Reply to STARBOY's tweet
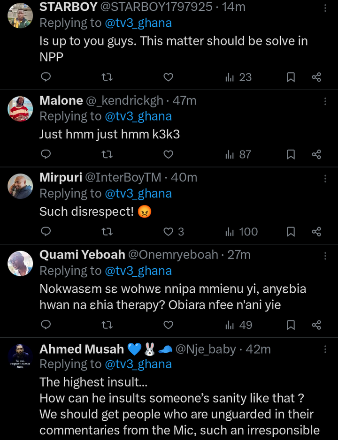 (46, 77)
